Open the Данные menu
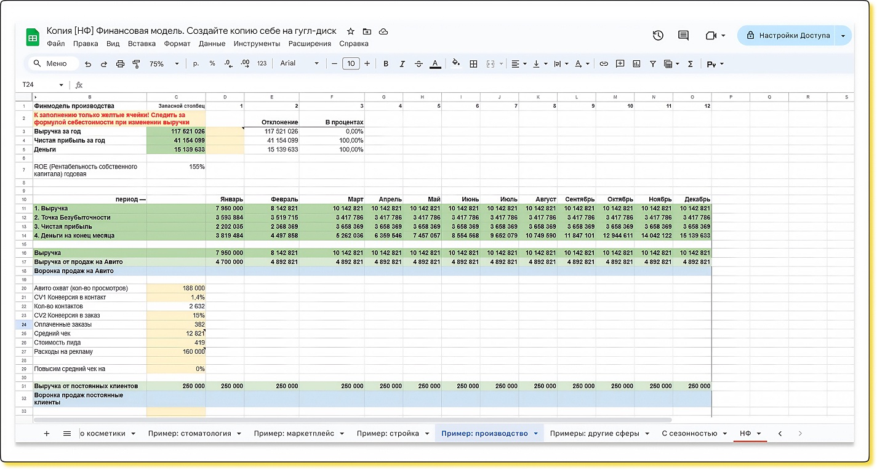Screen dimensions: 877x470 (212, 44)
